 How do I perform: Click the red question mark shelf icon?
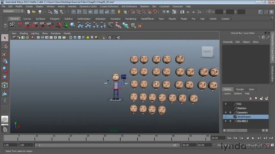20,25
